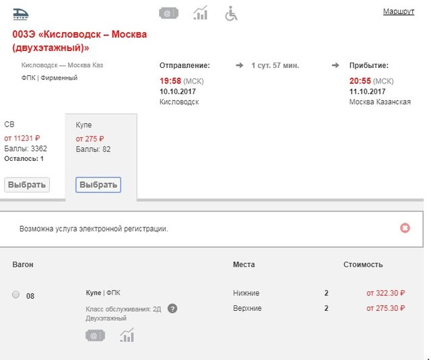Click the departure time 19:58
The height and width of the screenshot is (360, 431).
(x=170, y=81)
